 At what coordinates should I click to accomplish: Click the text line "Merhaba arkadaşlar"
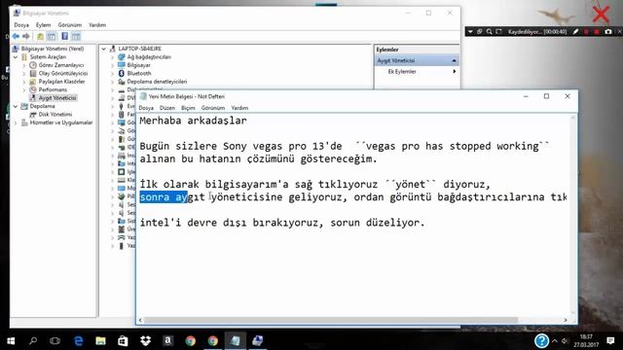[193, 121]
